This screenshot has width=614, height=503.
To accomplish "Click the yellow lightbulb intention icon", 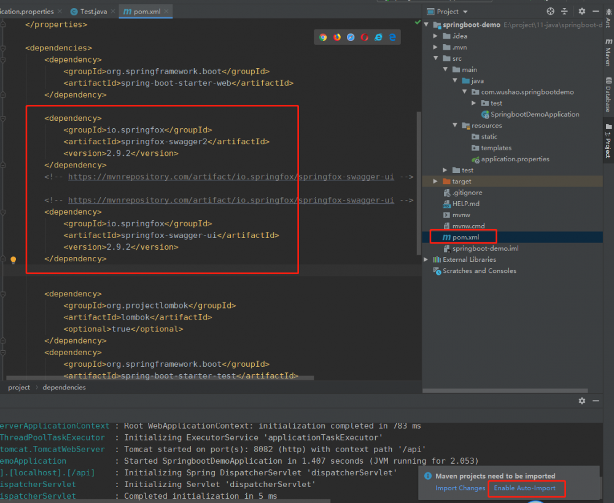I will click(x=14, y=260).
